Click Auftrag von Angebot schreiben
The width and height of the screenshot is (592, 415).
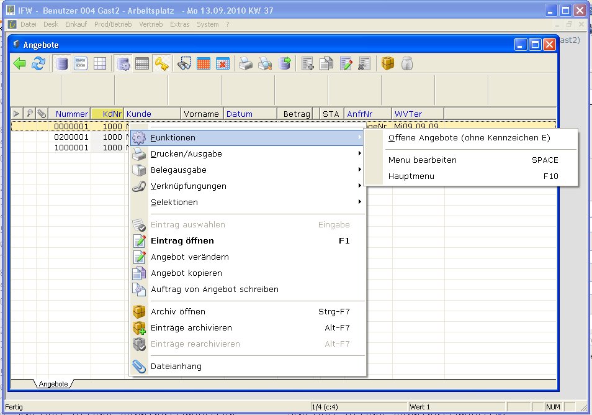[x=214, y=290]
